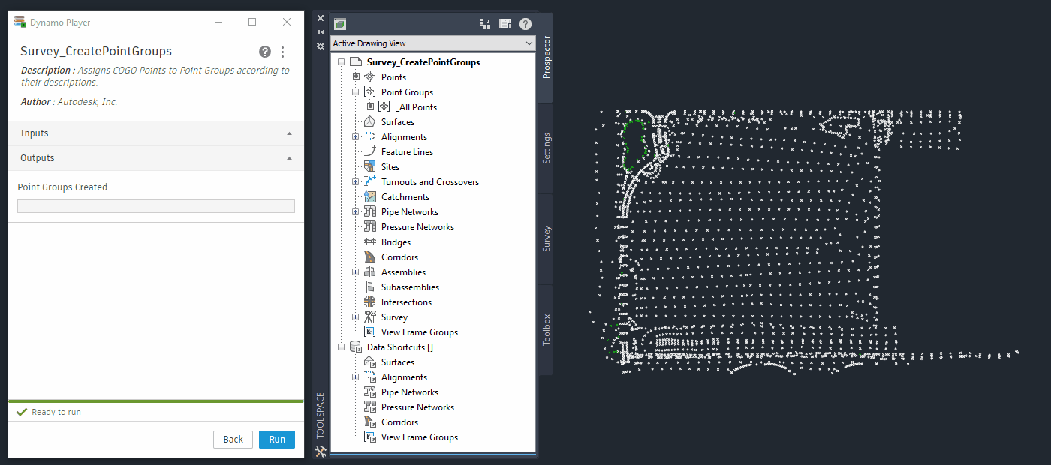The width and height of the screenshot is (1051, 465).
Task: Click the Pressure Networks icon in drawing tree
Action: [x=369, y=227]
